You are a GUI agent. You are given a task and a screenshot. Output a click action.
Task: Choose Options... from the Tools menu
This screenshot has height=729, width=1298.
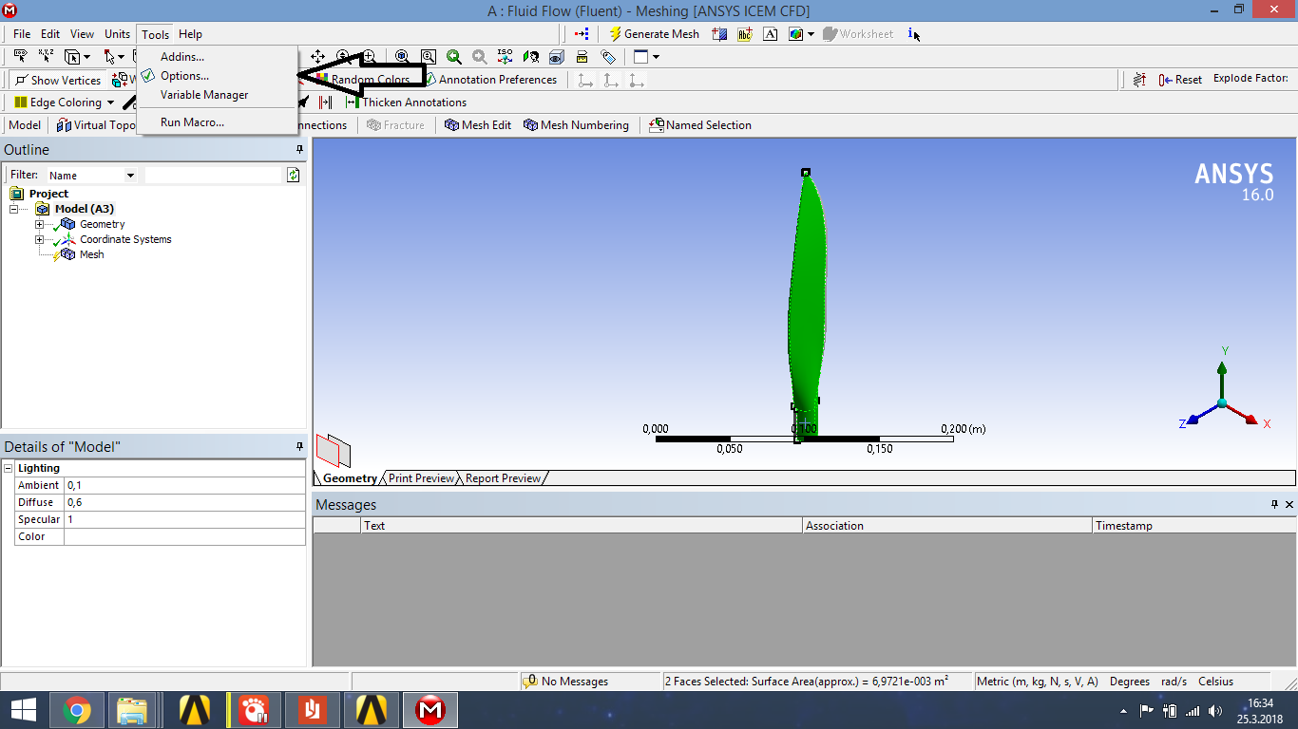pos(217,76)
